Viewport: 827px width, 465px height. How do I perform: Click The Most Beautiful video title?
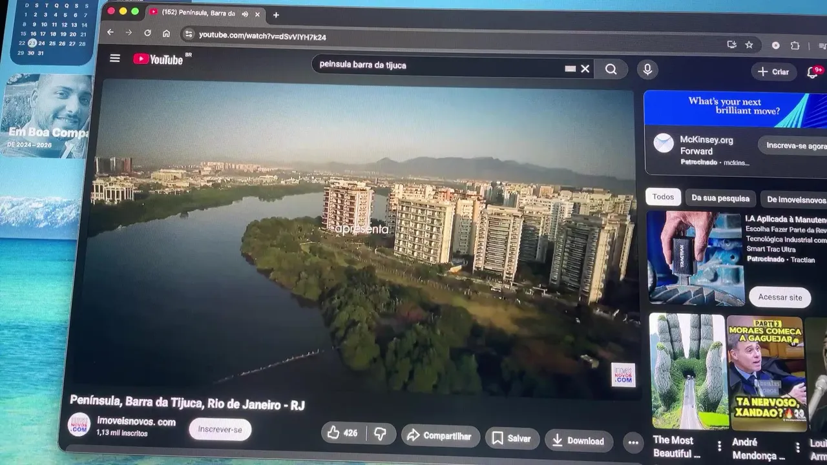click(676, 447)
